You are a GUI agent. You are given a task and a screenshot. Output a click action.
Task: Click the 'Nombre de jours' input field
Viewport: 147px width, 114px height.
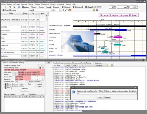click(x=18, y=82)
